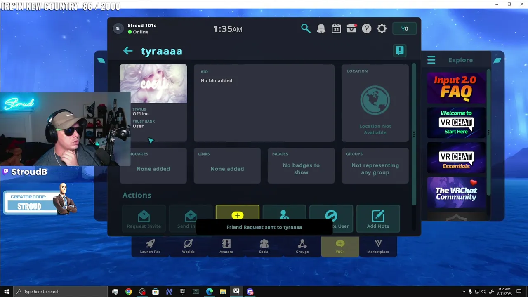Open the Windows notification center

[520, 292]
